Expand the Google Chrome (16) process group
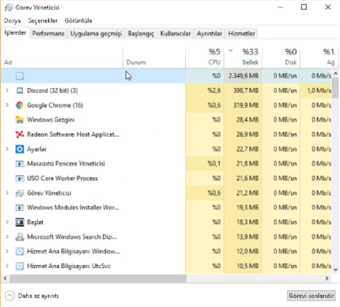Viewport: 340px width, 307px height. pos(7,105)
